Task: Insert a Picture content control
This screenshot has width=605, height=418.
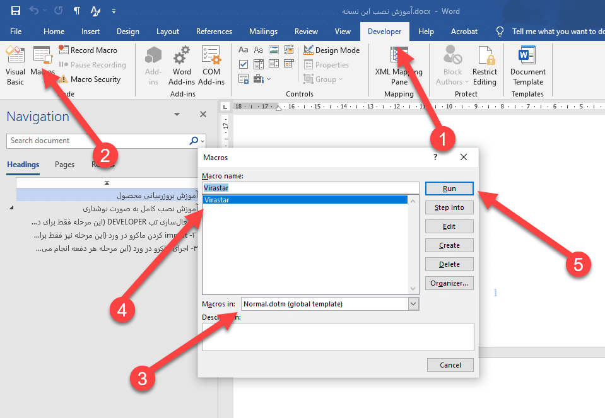Action: coord(274,50)
